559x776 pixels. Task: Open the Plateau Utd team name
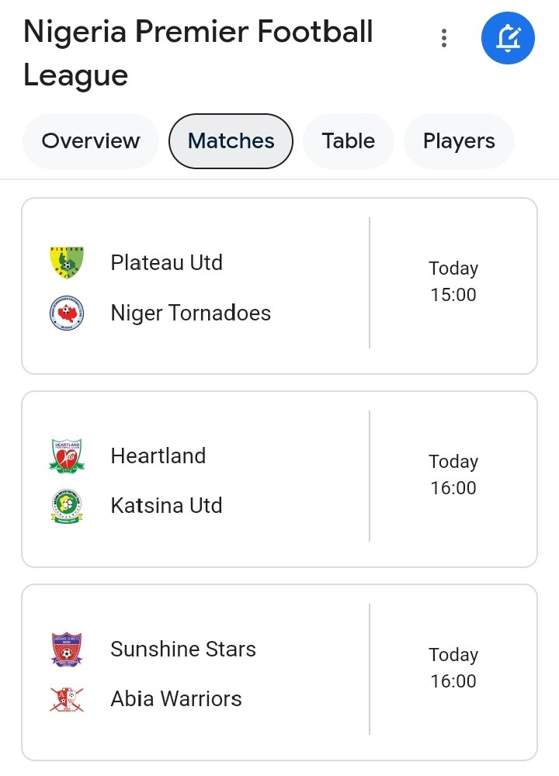click(167, 263)
